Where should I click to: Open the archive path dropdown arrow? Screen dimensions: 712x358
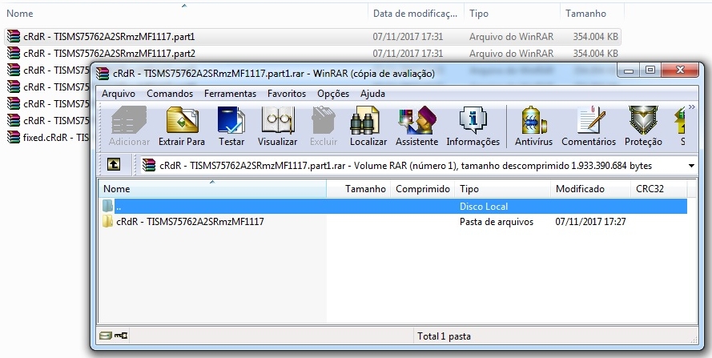(691, 166)
